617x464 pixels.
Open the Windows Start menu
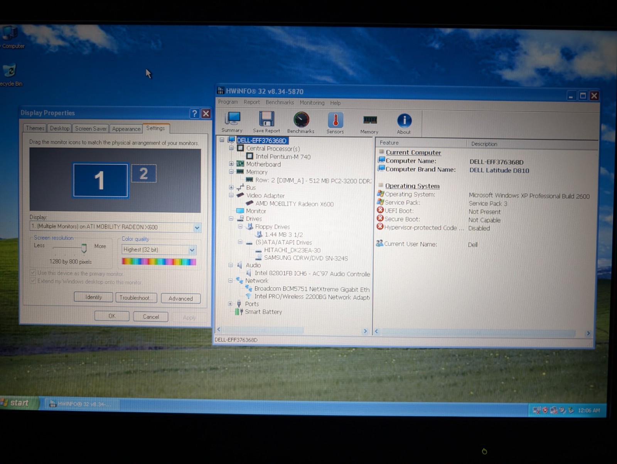pyautogui.click(x=19, y=403)
